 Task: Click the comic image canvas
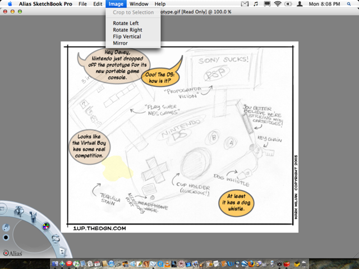pyautogui.click(x=179, y=137)
